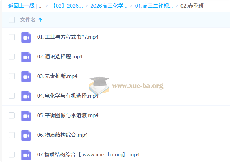Expand the collapsed breadcrumb ellipsis
This screenshot has width=230, height=162.
tap(41, 6)
